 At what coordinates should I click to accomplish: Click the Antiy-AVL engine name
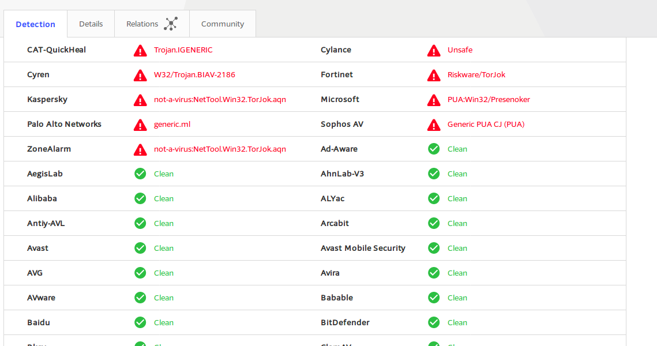[46, 223]
